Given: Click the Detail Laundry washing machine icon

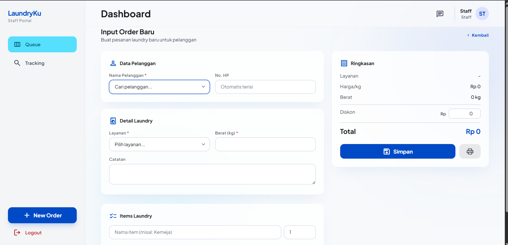Looking at the screenshot, I should coord(113,121).
